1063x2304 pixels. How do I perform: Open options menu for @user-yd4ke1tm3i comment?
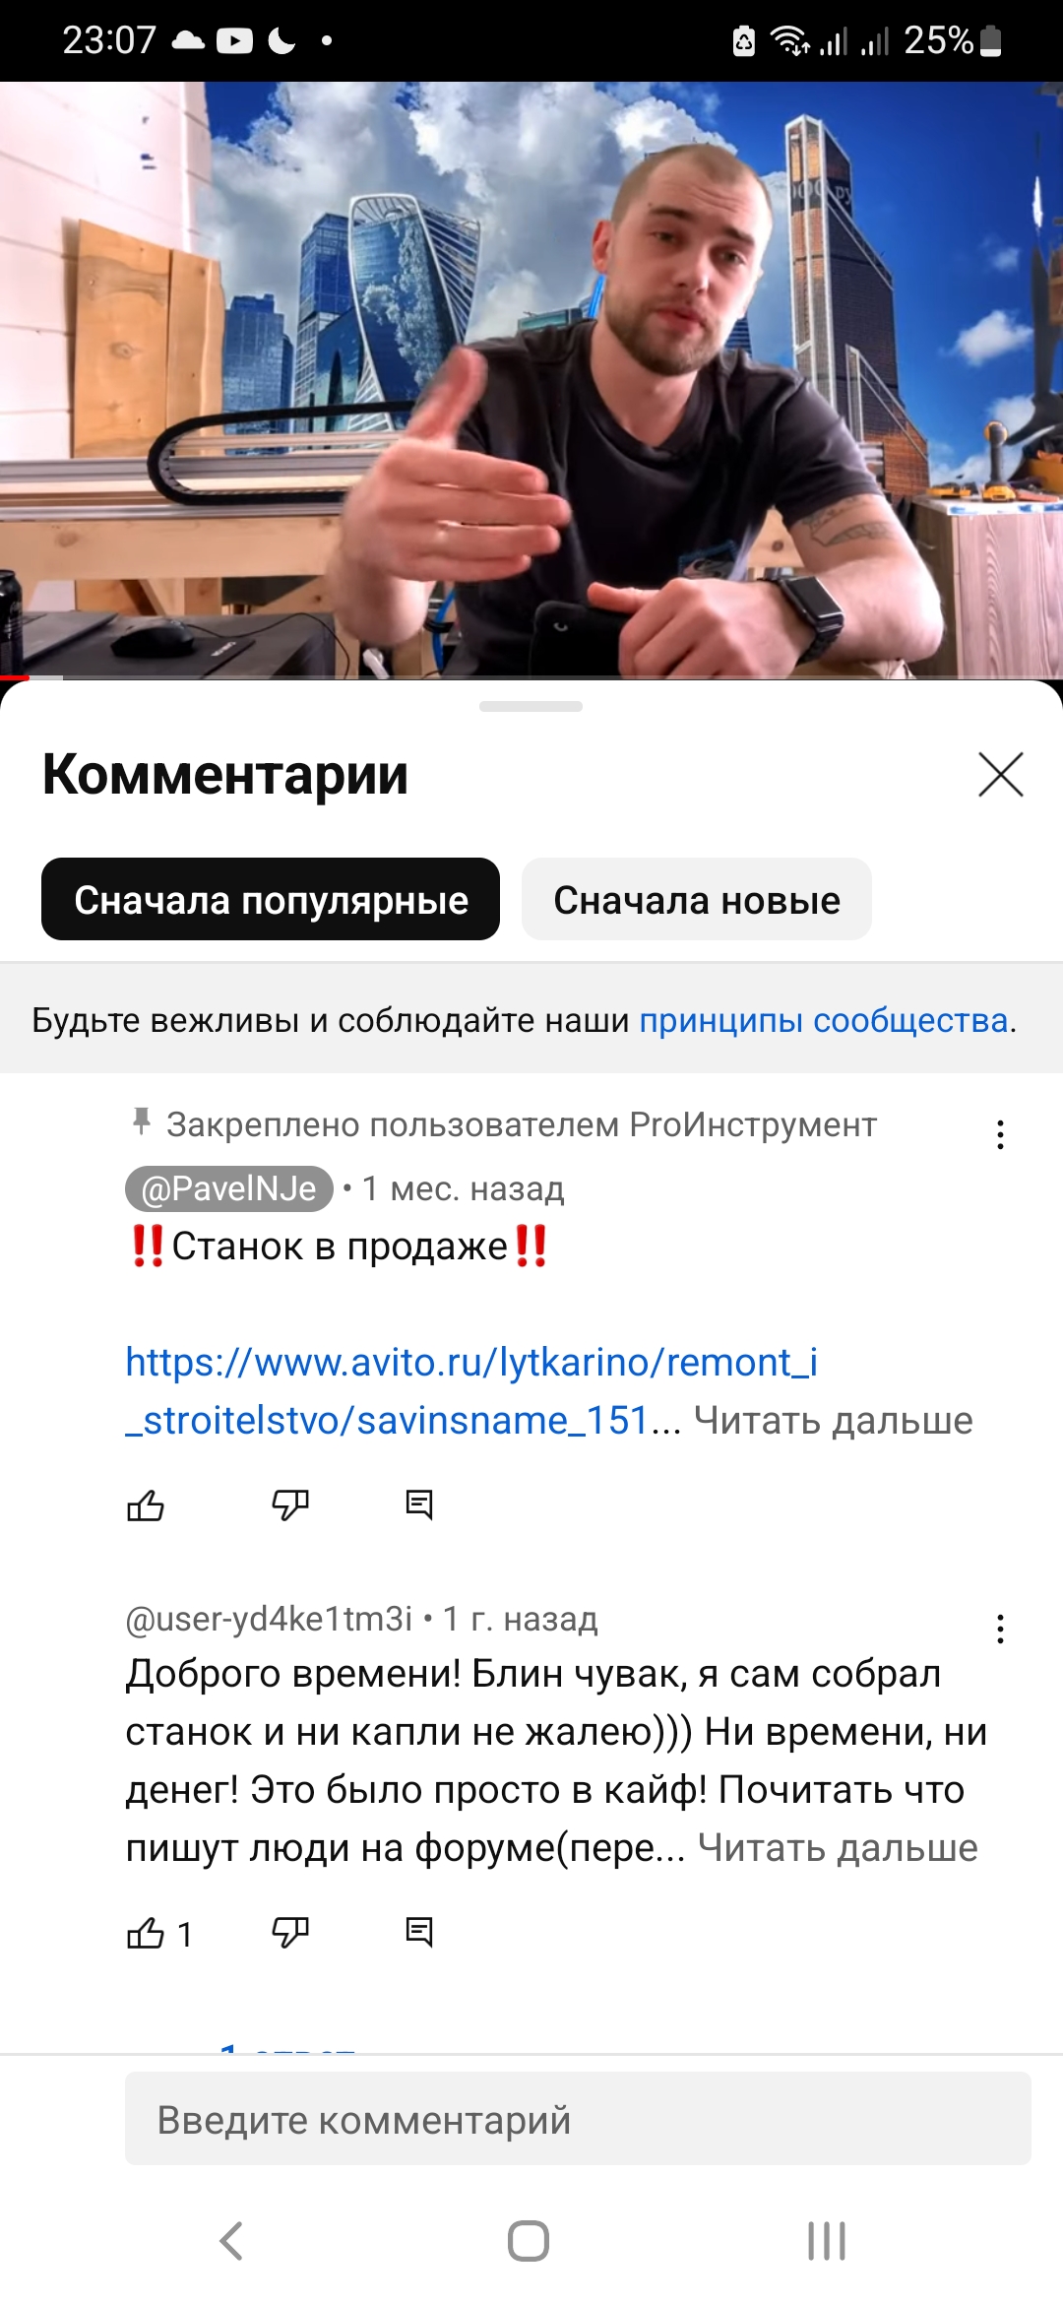[1000, 1629]
